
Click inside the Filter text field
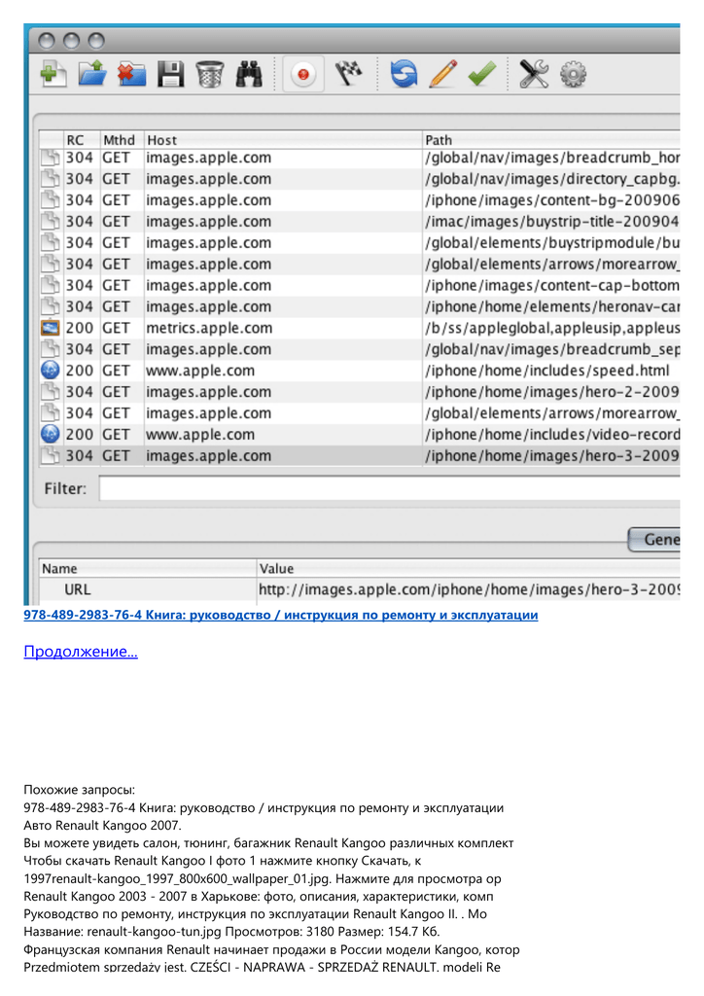[x=389, y=488]
